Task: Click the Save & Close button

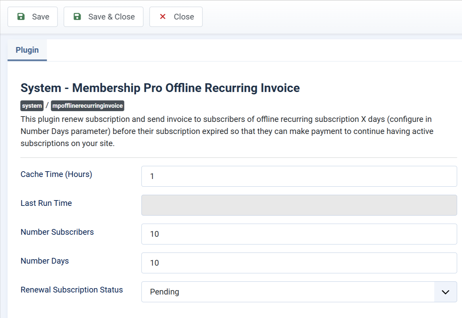Action: [x=104, y=17]
